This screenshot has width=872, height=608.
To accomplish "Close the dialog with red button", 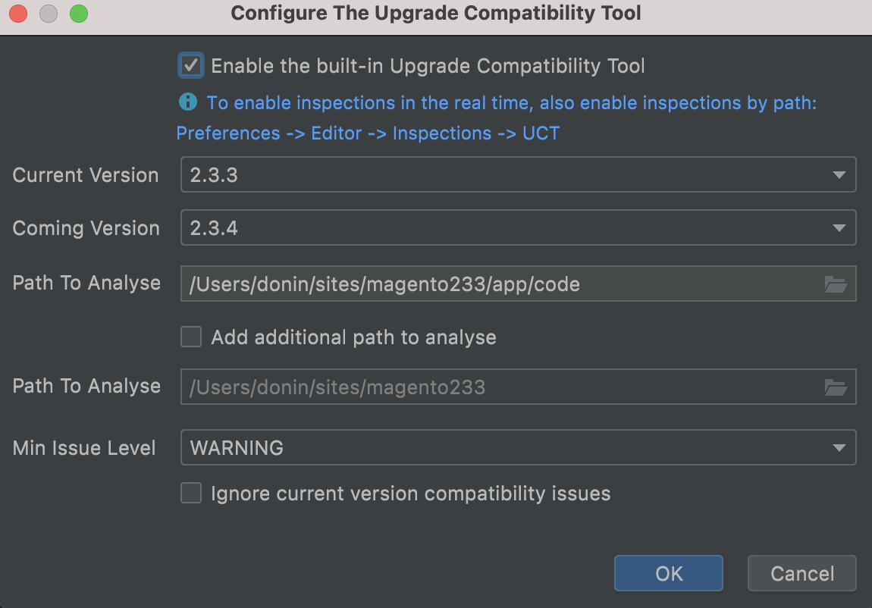I will (x=18, y=14).
